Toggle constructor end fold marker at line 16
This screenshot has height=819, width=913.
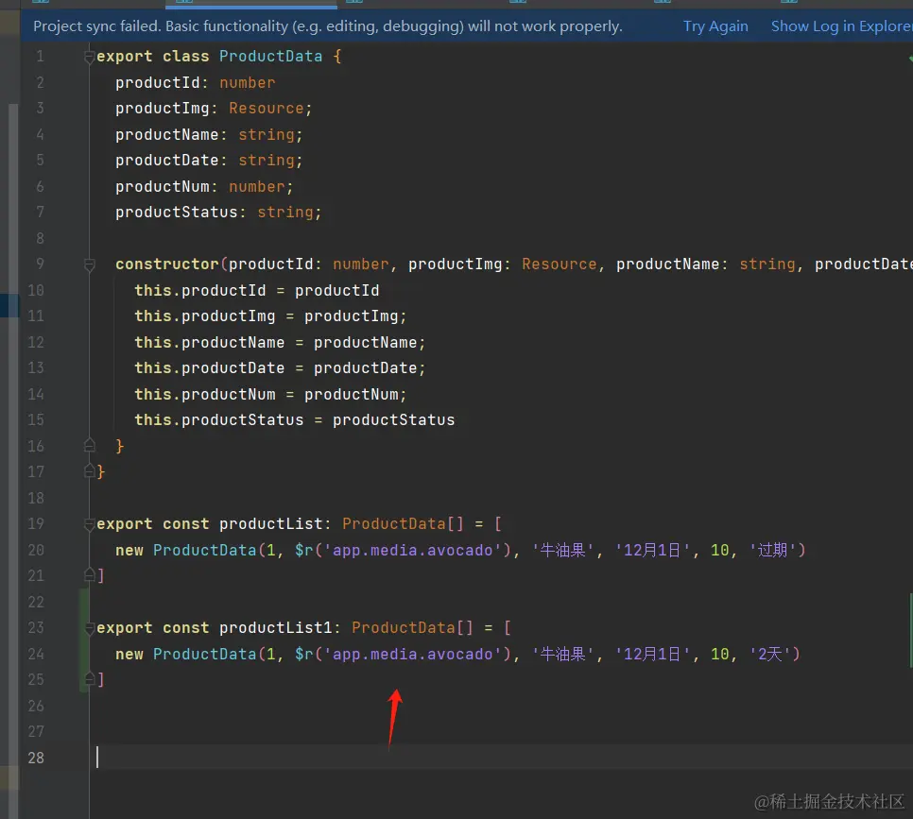coord(89,446)
